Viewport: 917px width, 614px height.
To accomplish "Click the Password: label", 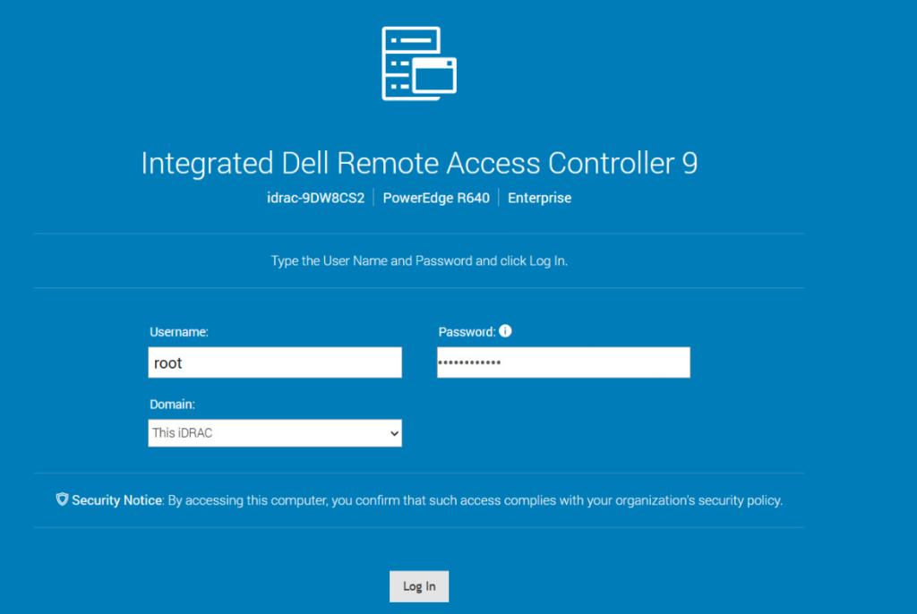I will pos(467,331).
